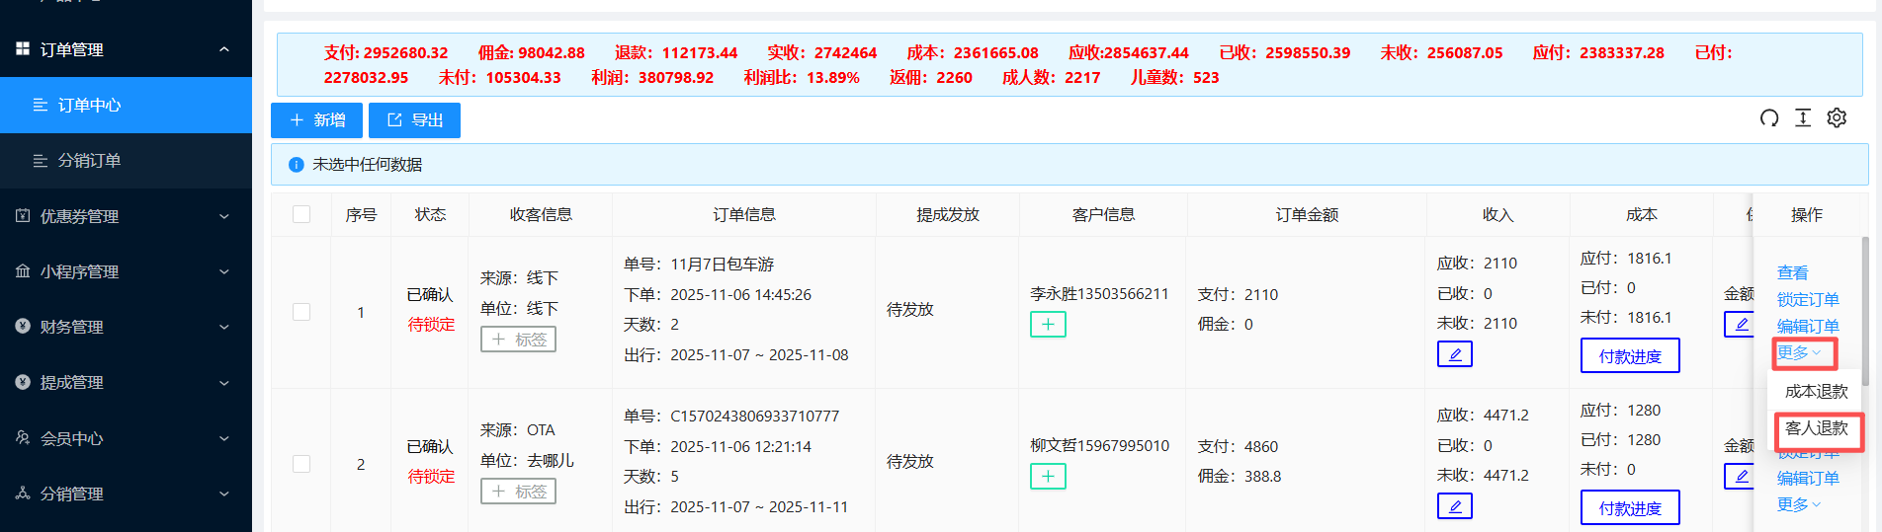
Task: Click the info icon beside 未选中任何数据
Action: [296, 165]
